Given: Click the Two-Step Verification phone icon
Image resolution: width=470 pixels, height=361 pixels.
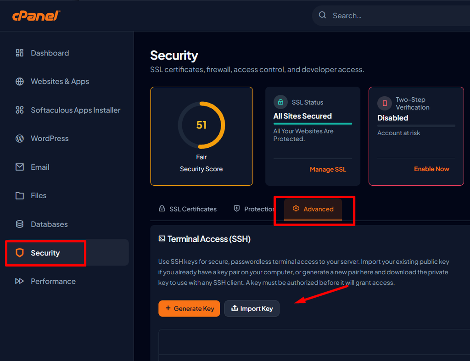Looking at the screenshot, I should pos(385,103).
